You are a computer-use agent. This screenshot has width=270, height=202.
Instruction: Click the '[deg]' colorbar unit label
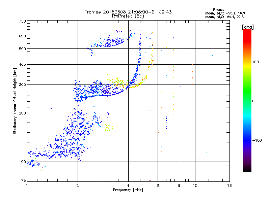(248, 27)
